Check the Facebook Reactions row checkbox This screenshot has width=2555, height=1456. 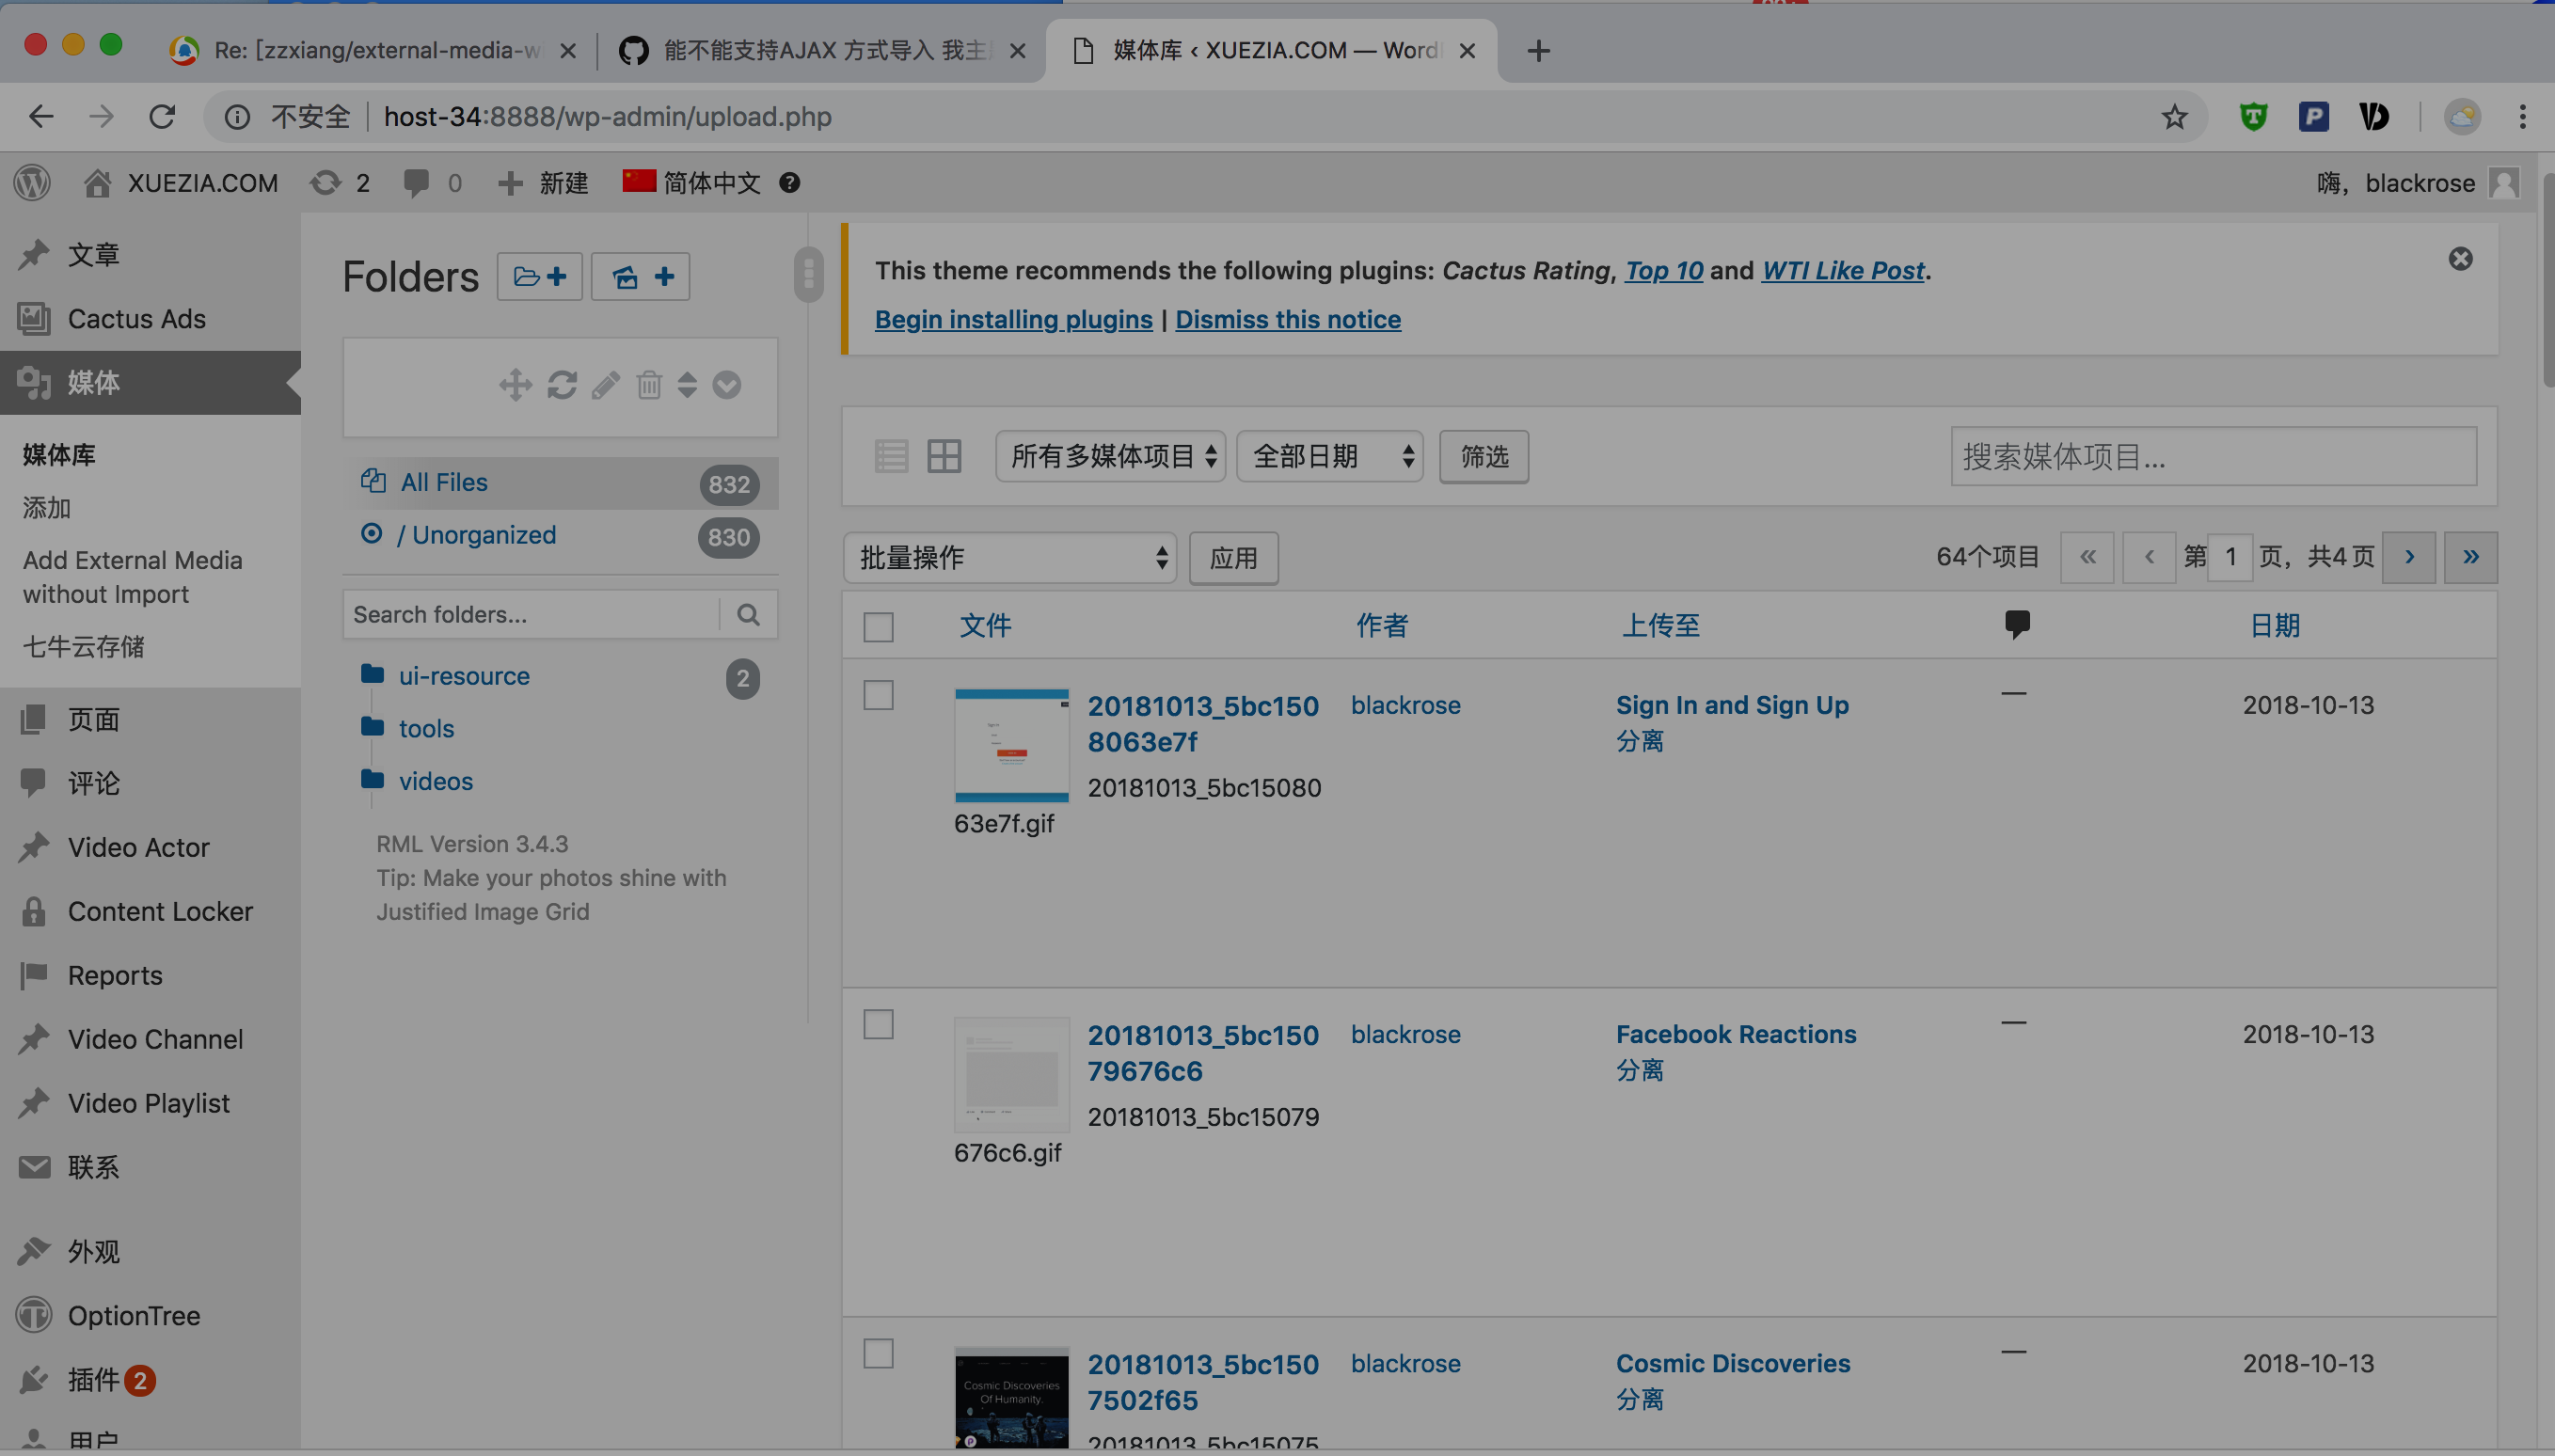[878, 1024]
